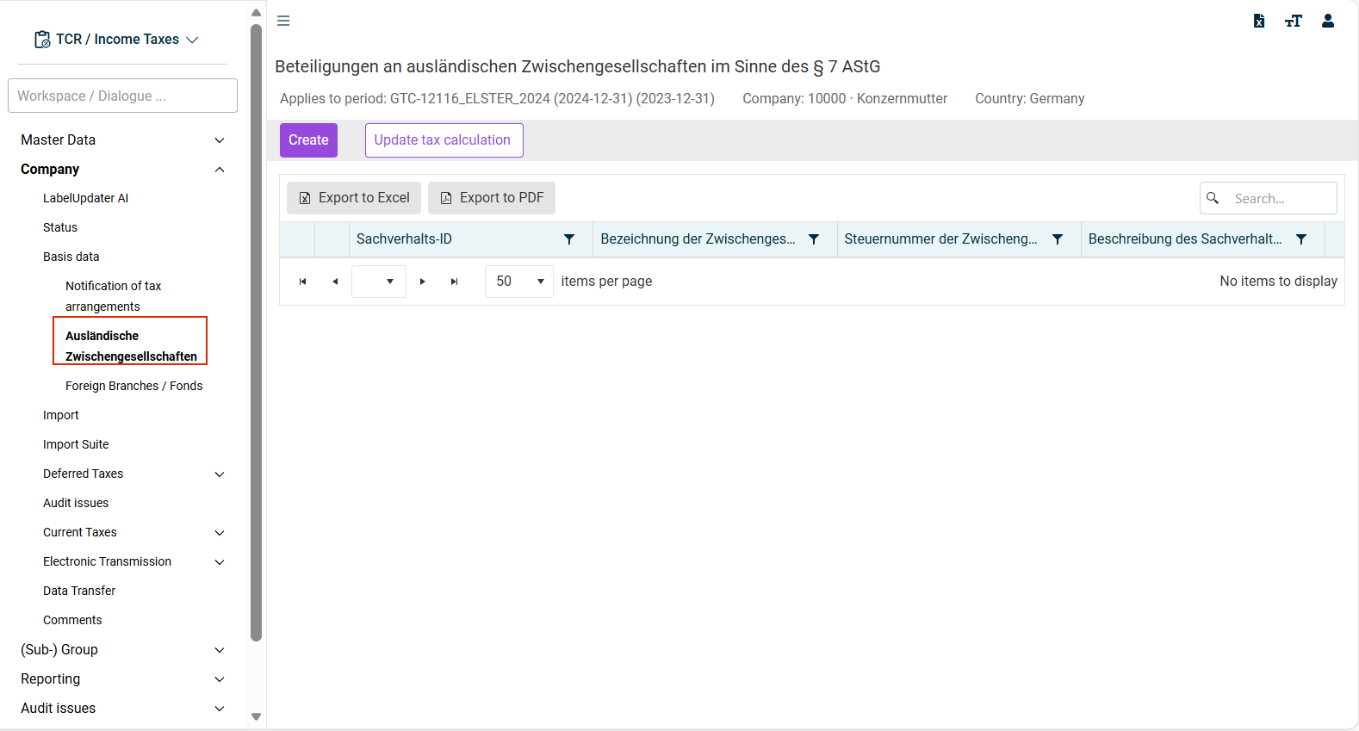Open the page number dropdown
1359x731 pixels.
point(379,282)
